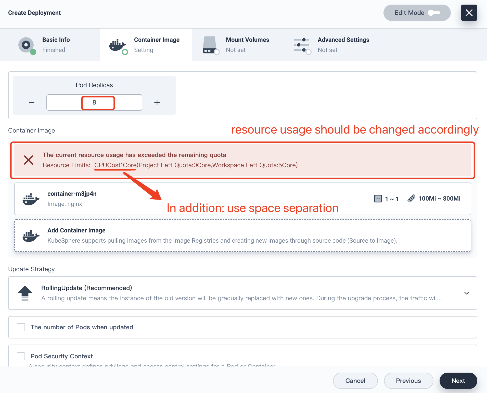Click the 'Create Deployment' title

[34, 13]
